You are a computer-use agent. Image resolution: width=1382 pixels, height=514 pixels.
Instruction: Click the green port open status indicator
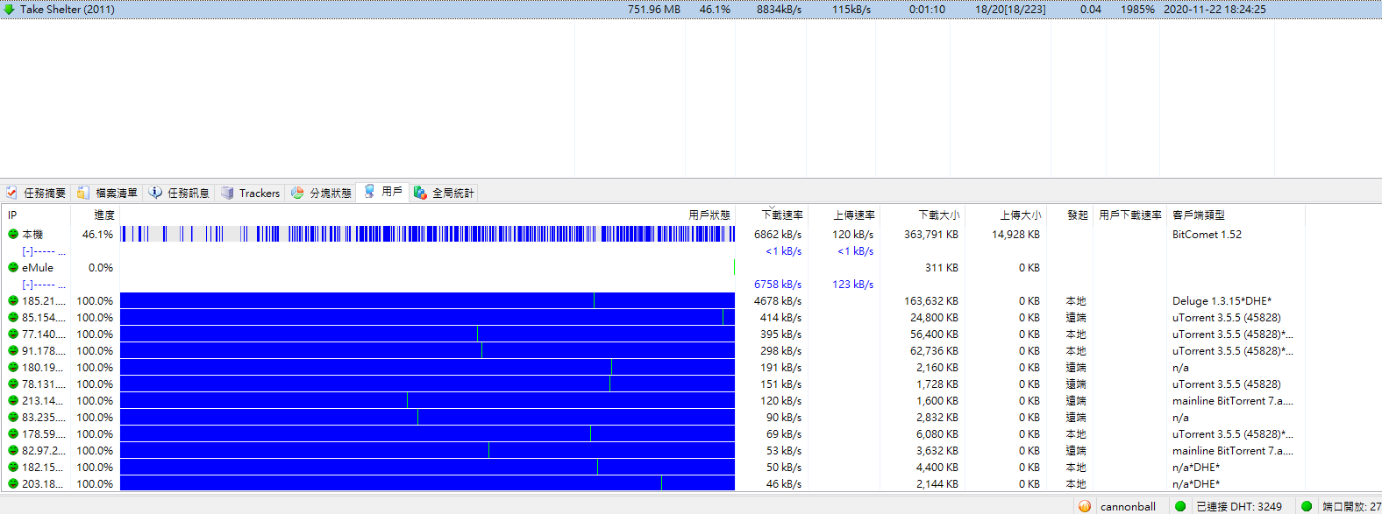1307,506
